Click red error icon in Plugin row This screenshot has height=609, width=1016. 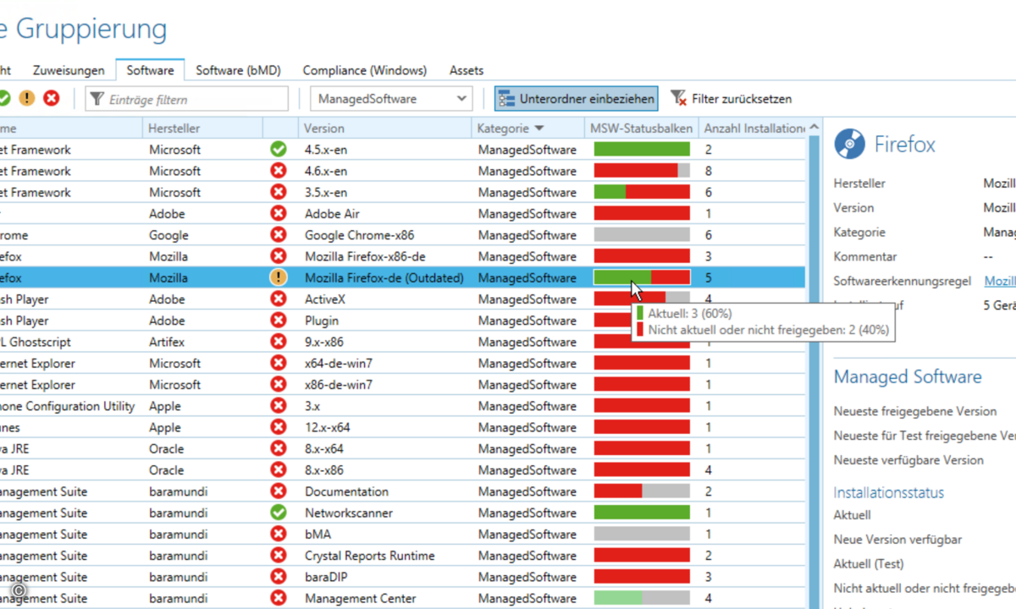point(279,321)
